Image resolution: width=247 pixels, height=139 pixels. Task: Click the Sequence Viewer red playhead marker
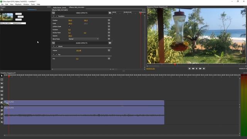[175, 64]
